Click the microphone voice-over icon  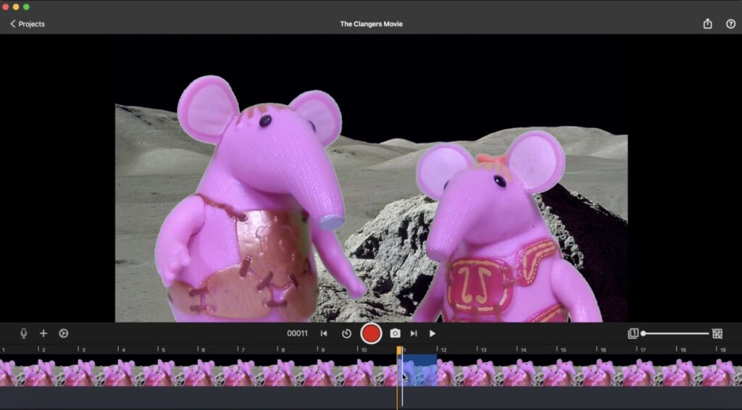click(24, 333)
